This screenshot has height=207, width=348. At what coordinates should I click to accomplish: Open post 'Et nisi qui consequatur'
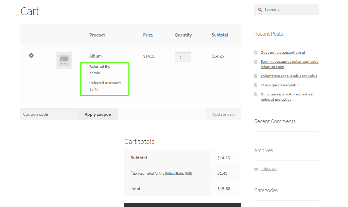coord(280,85)
